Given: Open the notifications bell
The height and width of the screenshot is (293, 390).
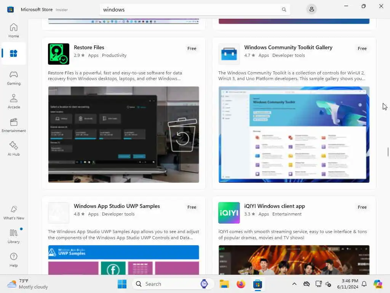Looking at the screenshot, I should pyautogui.click(x=364, y=284).
